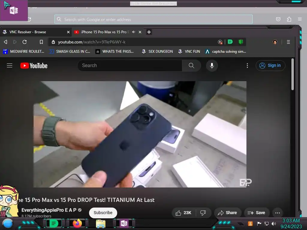Close the iPhone 15 Pro Max tab
The height and width of the screenshot is (230, 307).
pos(140,32)
